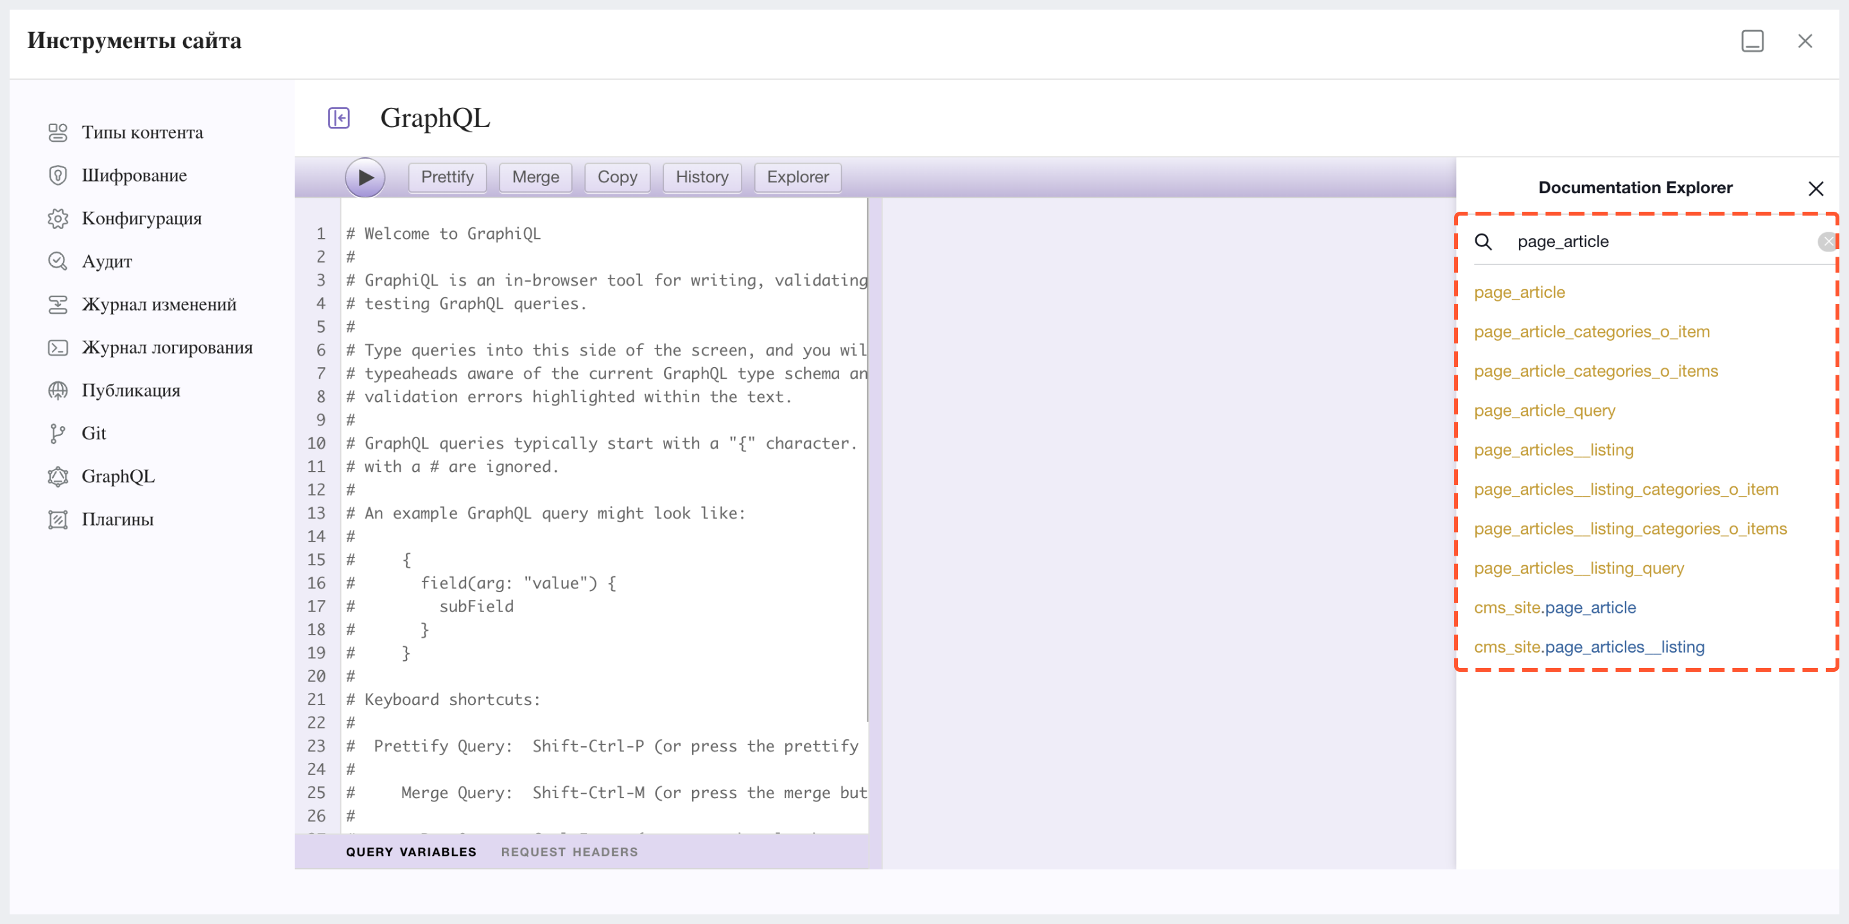This screenshot has width=1849, height=924.
Task: Click the globe icon next to Публикация
Action: coord(57,390)
